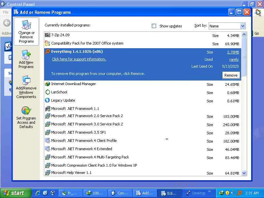Click .NET Framework 4 Multi-Targeting Pack icon
Screen dimensions: 264x198
coord(48,157)
